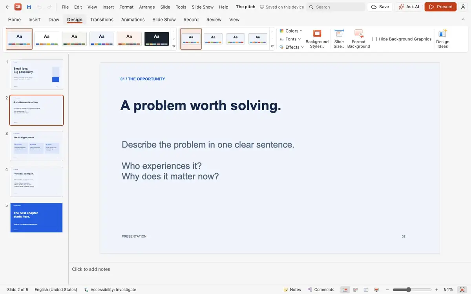Image resolution: width=471 pixels, height=294 pixels.
Task: Select blue slide 5 thumbnail 'The next chapter'
Action: [37, 218]
